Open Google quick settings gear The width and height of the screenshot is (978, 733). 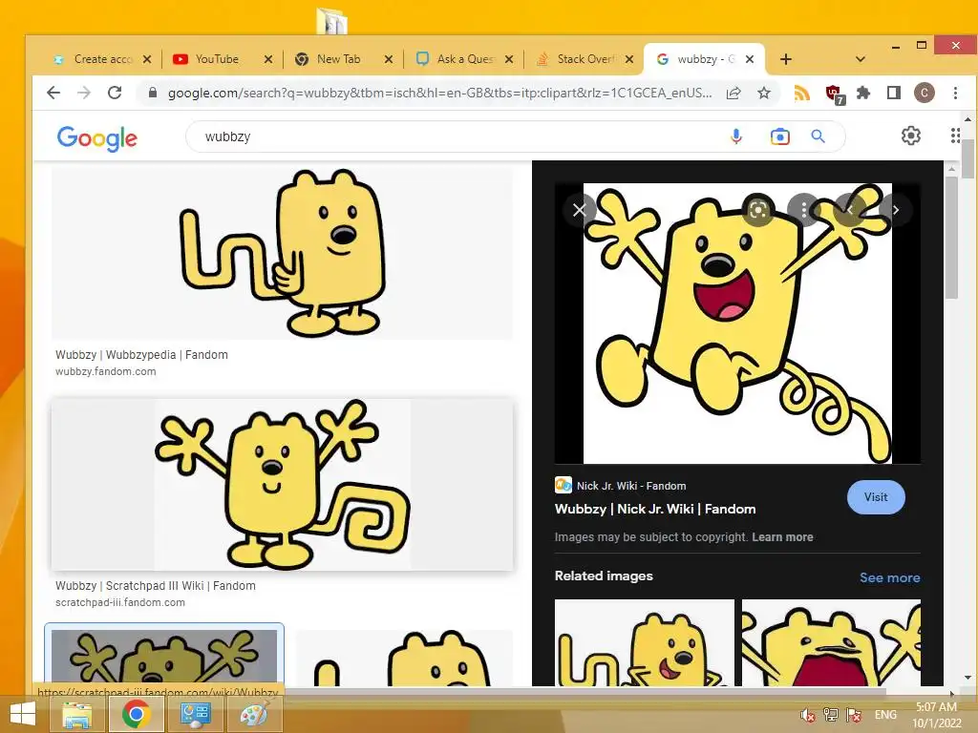click(910, 136)
